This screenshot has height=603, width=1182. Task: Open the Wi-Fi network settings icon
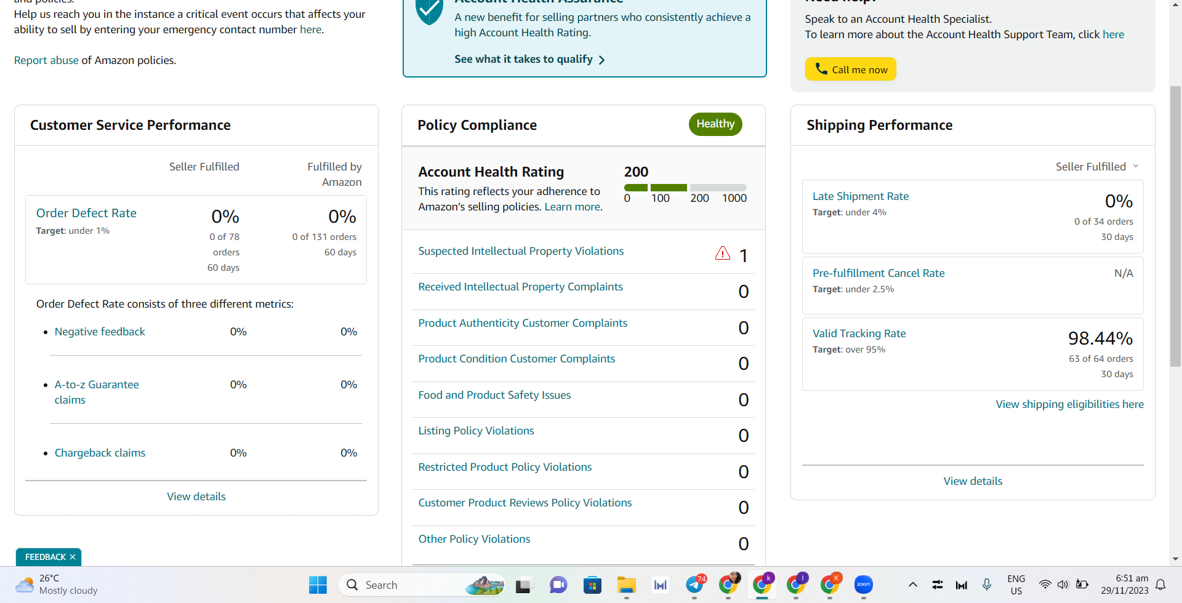click(1045, 585)
